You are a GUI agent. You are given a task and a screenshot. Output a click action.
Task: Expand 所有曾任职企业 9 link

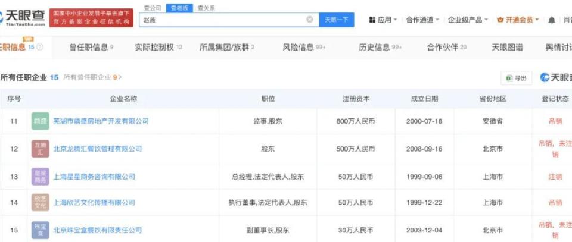(92, 77)
